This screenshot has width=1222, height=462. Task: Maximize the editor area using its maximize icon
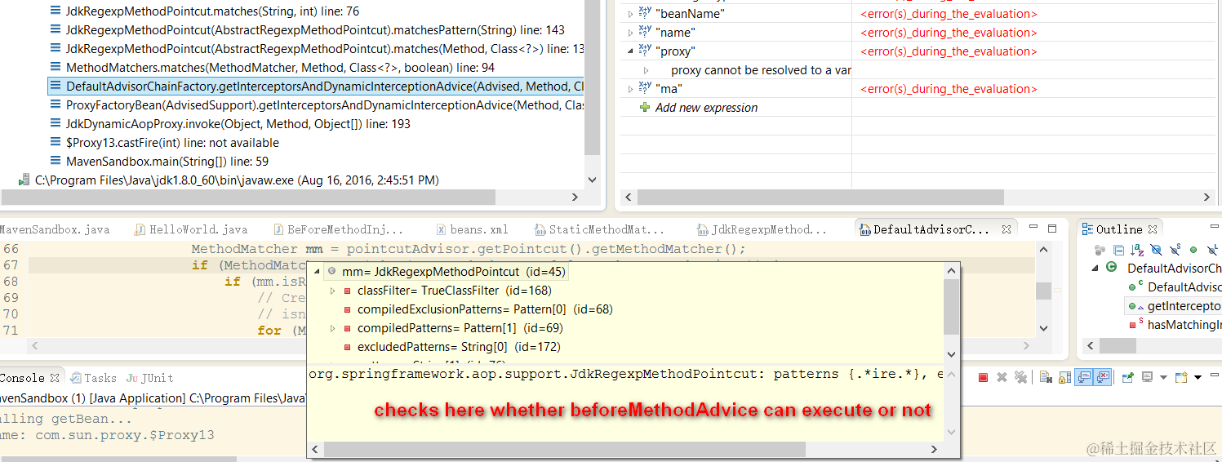tap(1052, 229)
